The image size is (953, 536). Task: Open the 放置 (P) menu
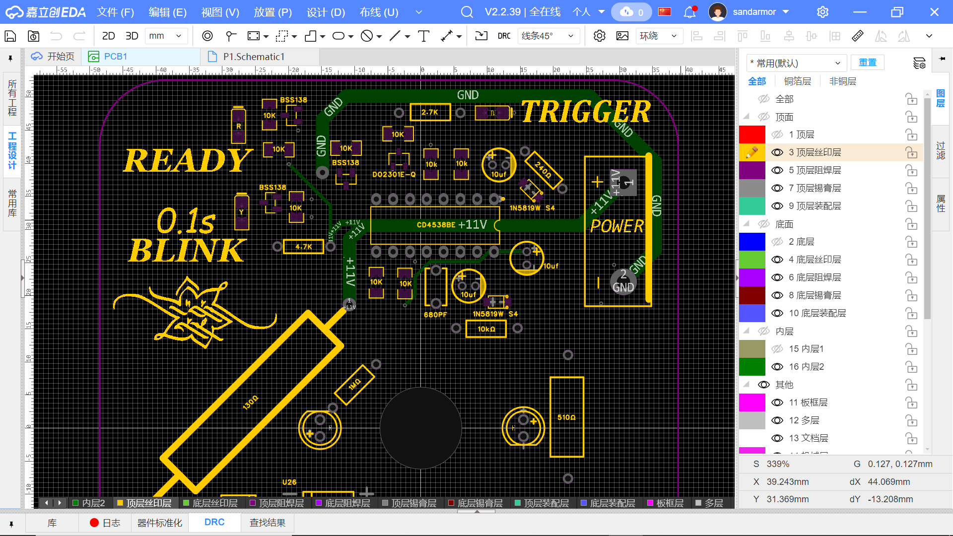272,12
